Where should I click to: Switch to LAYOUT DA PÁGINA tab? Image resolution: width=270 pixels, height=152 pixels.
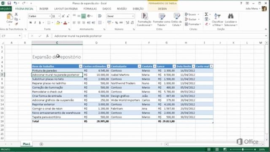pyautogui.click(x=66, y=9)
